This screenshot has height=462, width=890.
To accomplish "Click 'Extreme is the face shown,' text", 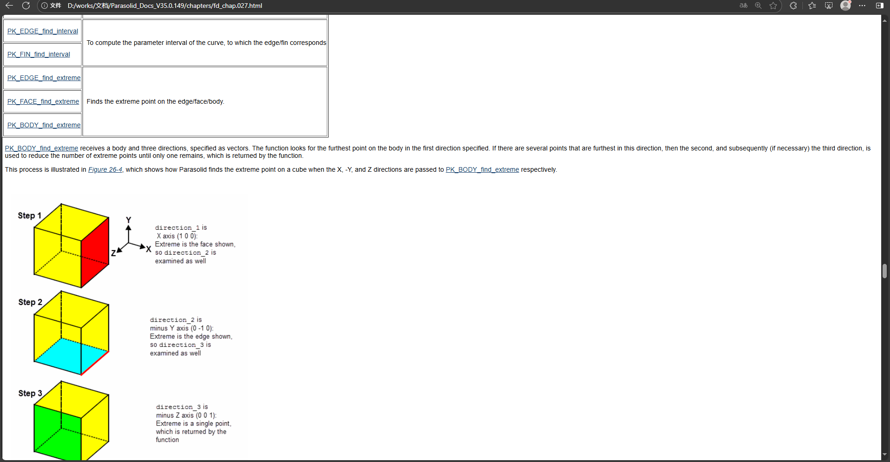I will 195,244.
